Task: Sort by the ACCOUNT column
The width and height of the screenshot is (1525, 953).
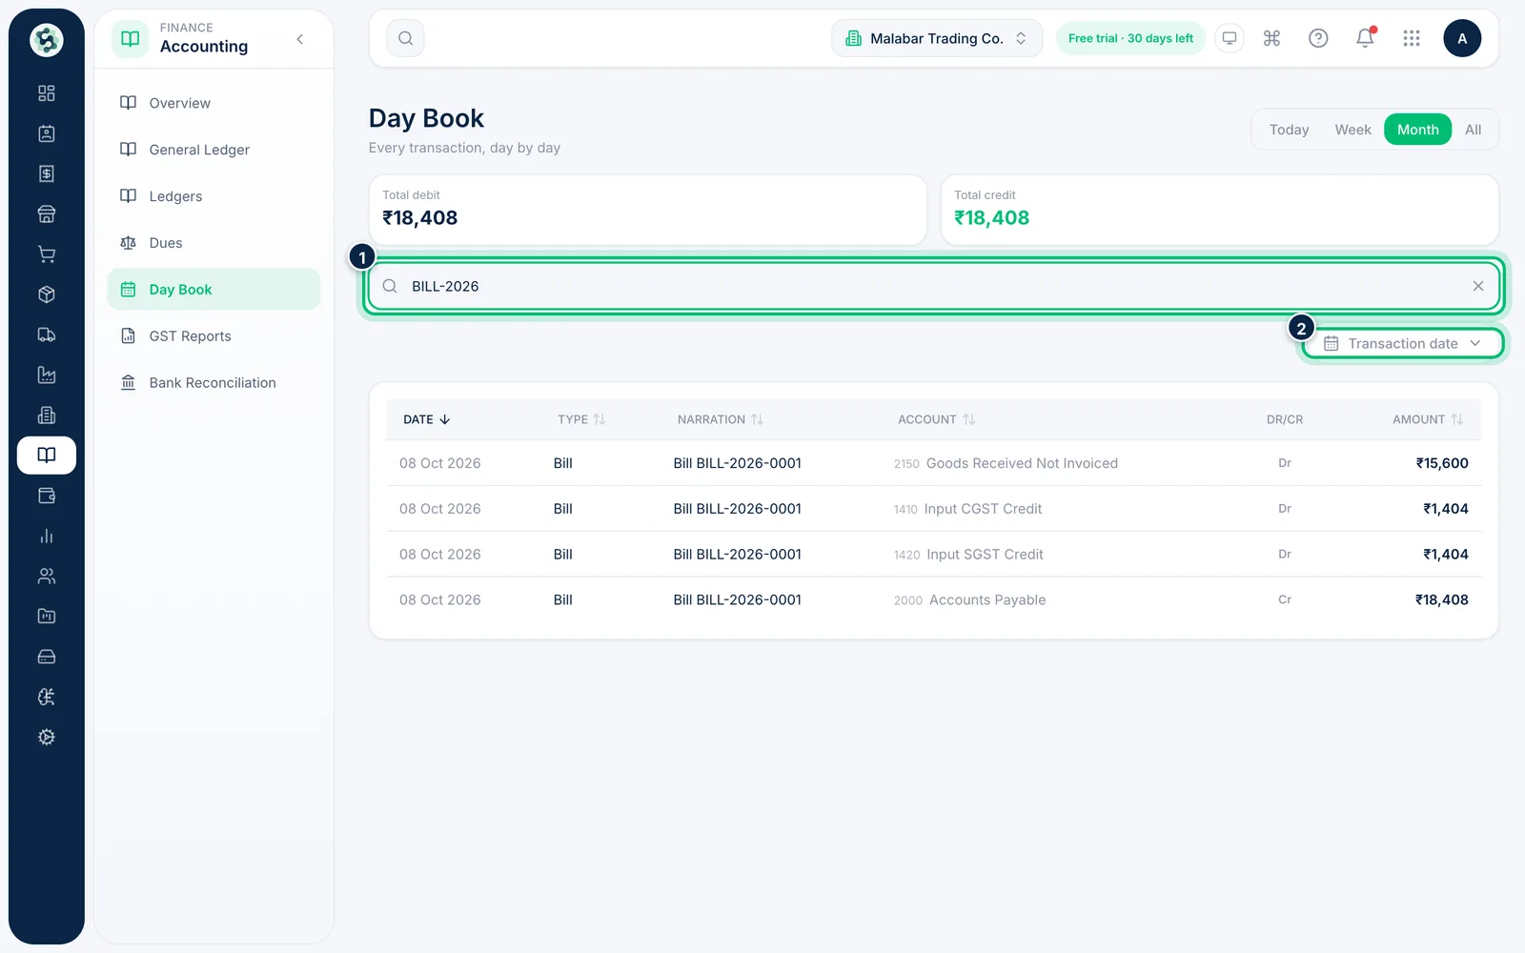Action: pos(936,419)
